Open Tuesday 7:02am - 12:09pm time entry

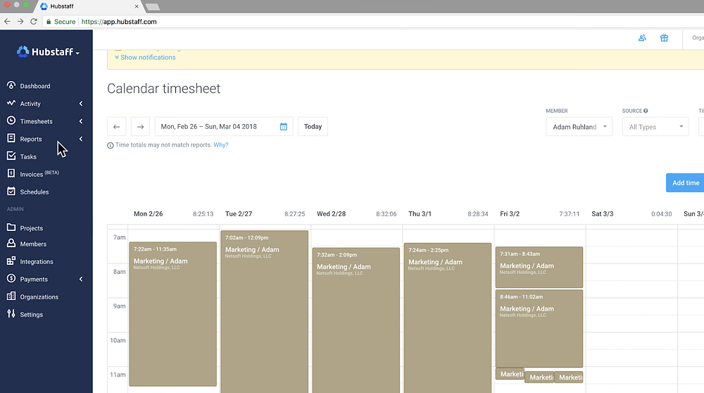(x=265, y=312)
